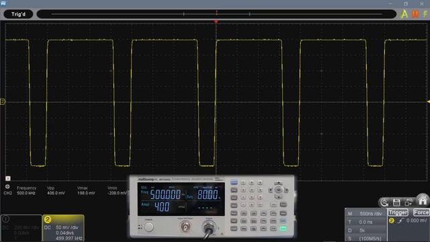
Task: Click the floppy disk save icon
Action: pyautogui.click(x=396, y=202)
